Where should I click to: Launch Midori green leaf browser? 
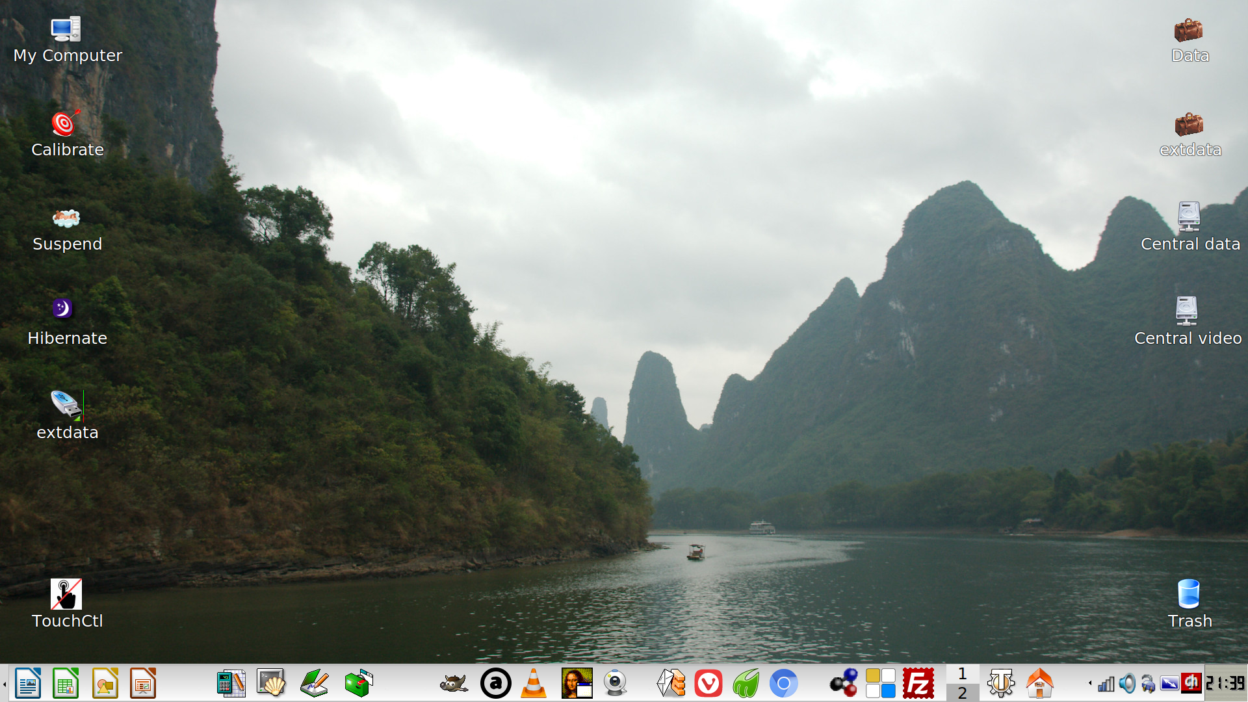tap(746, 683)
